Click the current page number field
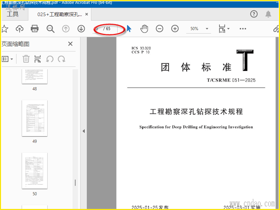This screenshot has width=280, height=210. [x=98, y=29]
